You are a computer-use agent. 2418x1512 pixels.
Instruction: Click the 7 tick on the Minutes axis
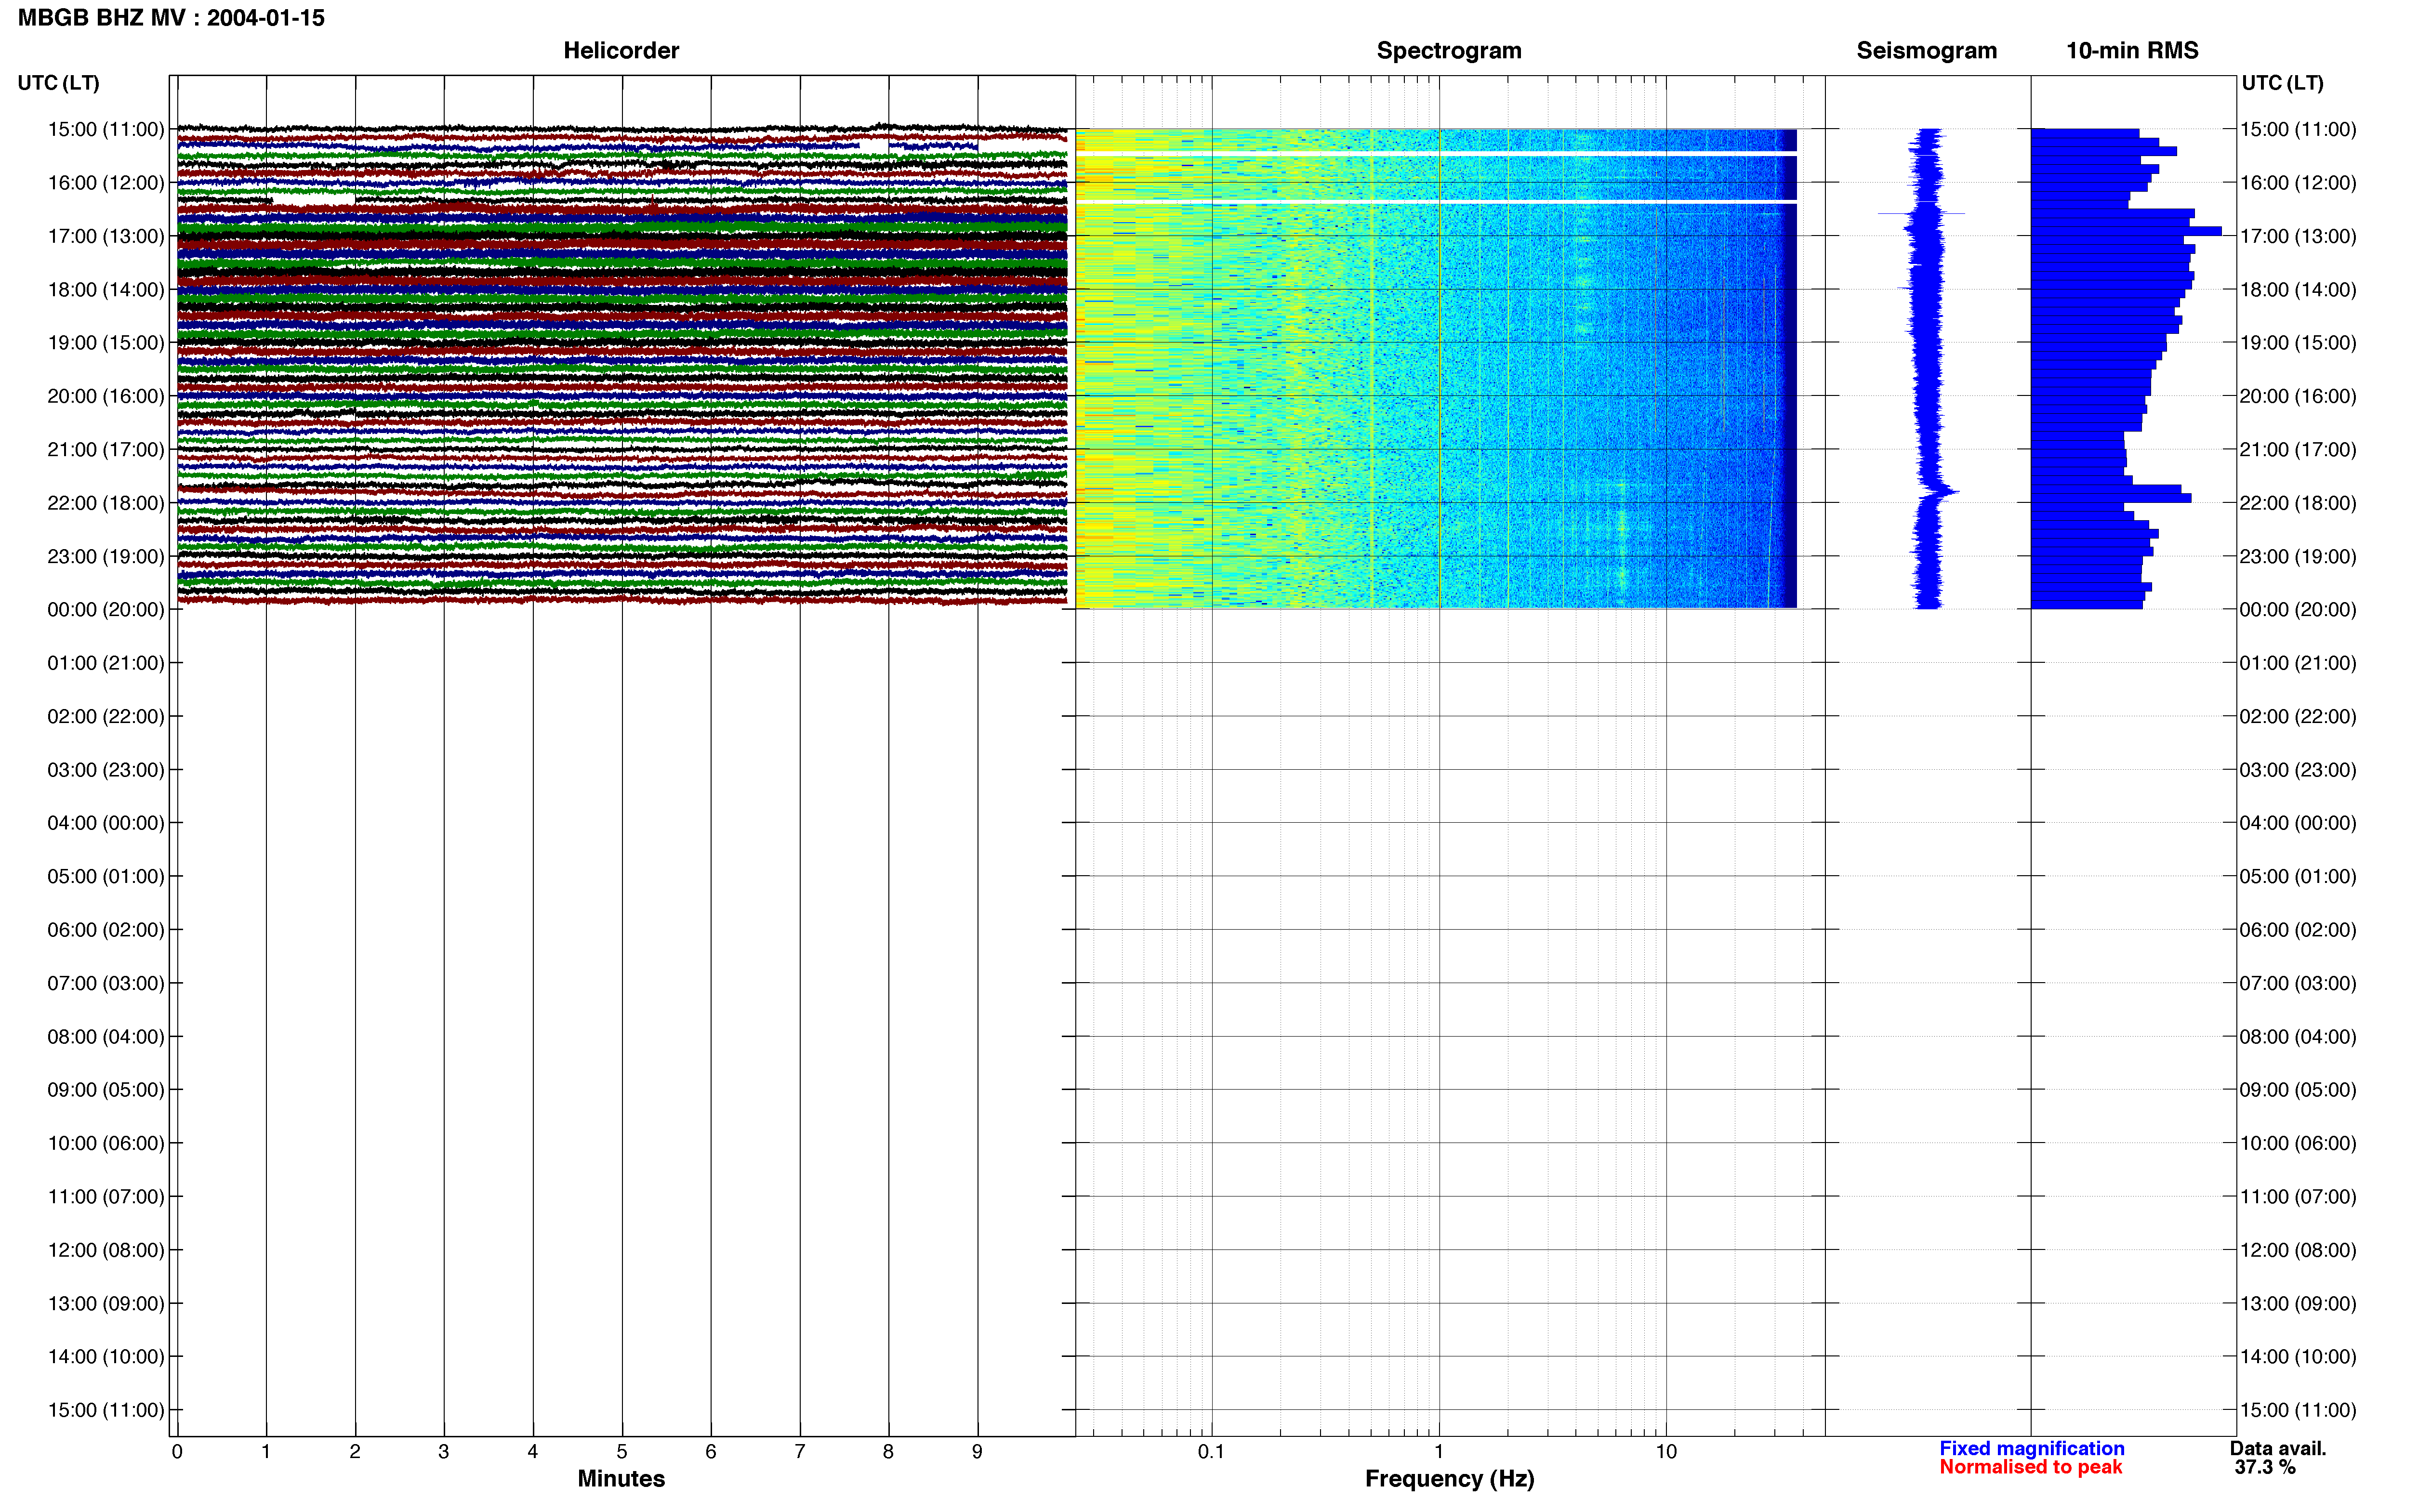click(x=800, y=1451)
